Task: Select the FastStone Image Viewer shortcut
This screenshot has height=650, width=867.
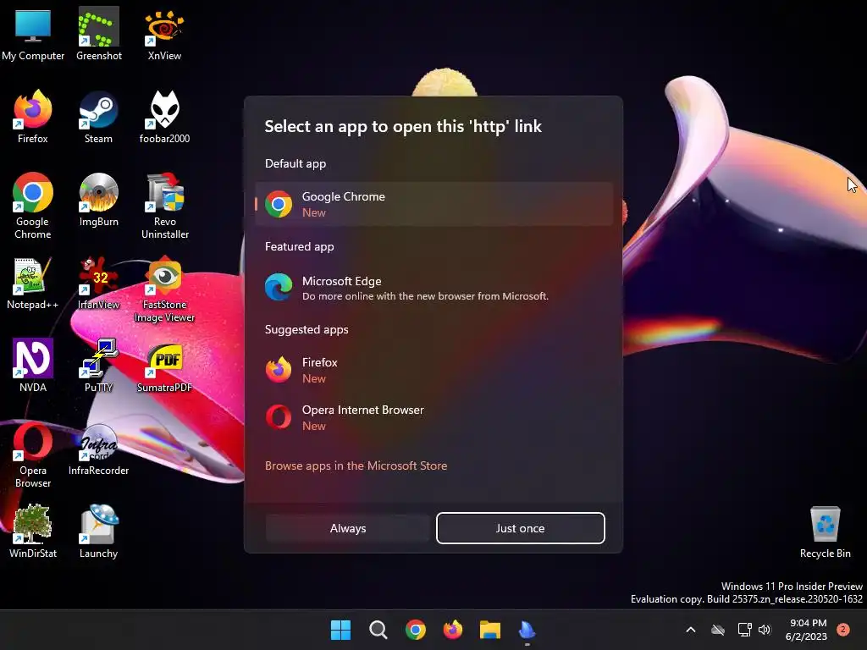Action: click(x=164, y=289)
